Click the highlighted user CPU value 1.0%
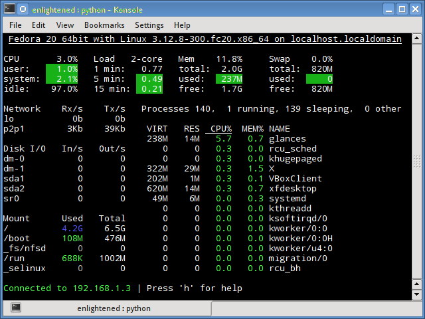Viewport: 425px width, 319px height. (x=62, y=69)
